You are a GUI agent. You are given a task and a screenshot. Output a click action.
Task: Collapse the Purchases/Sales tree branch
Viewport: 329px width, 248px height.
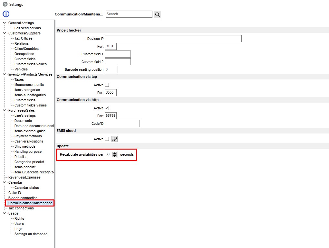[x=4, y=110]
